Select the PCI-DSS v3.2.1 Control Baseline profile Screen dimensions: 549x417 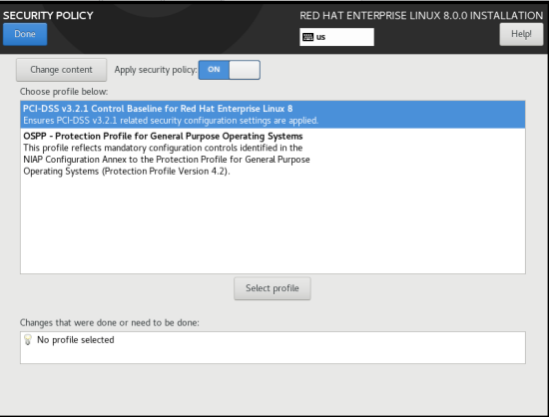[273, 115]
